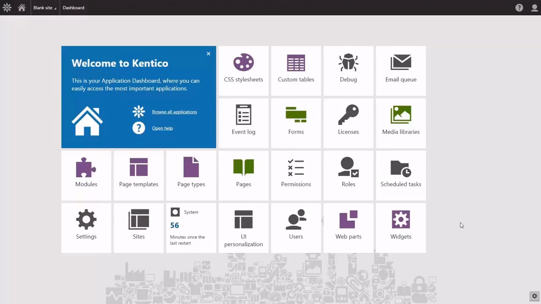
Task: Open the Blank site selector dropdown
Action: coord(44,7)
